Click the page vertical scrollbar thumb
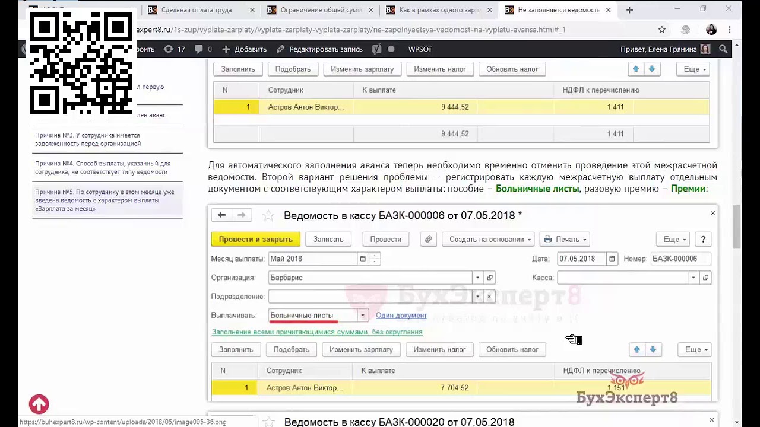 pos(737,227)
